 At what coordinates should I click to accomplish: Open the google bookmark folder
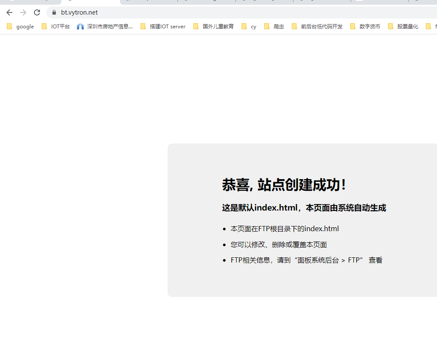click(x=20, y=27)
